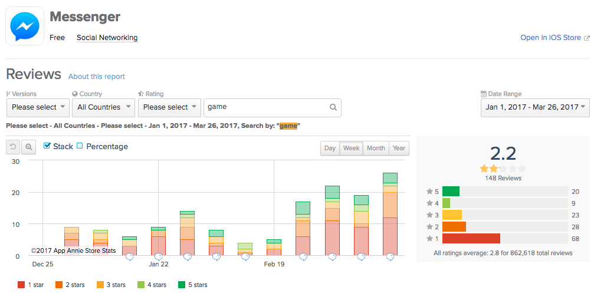Click the 4 star rating bar
Screen dimensions: 594x300
(505, 203)
